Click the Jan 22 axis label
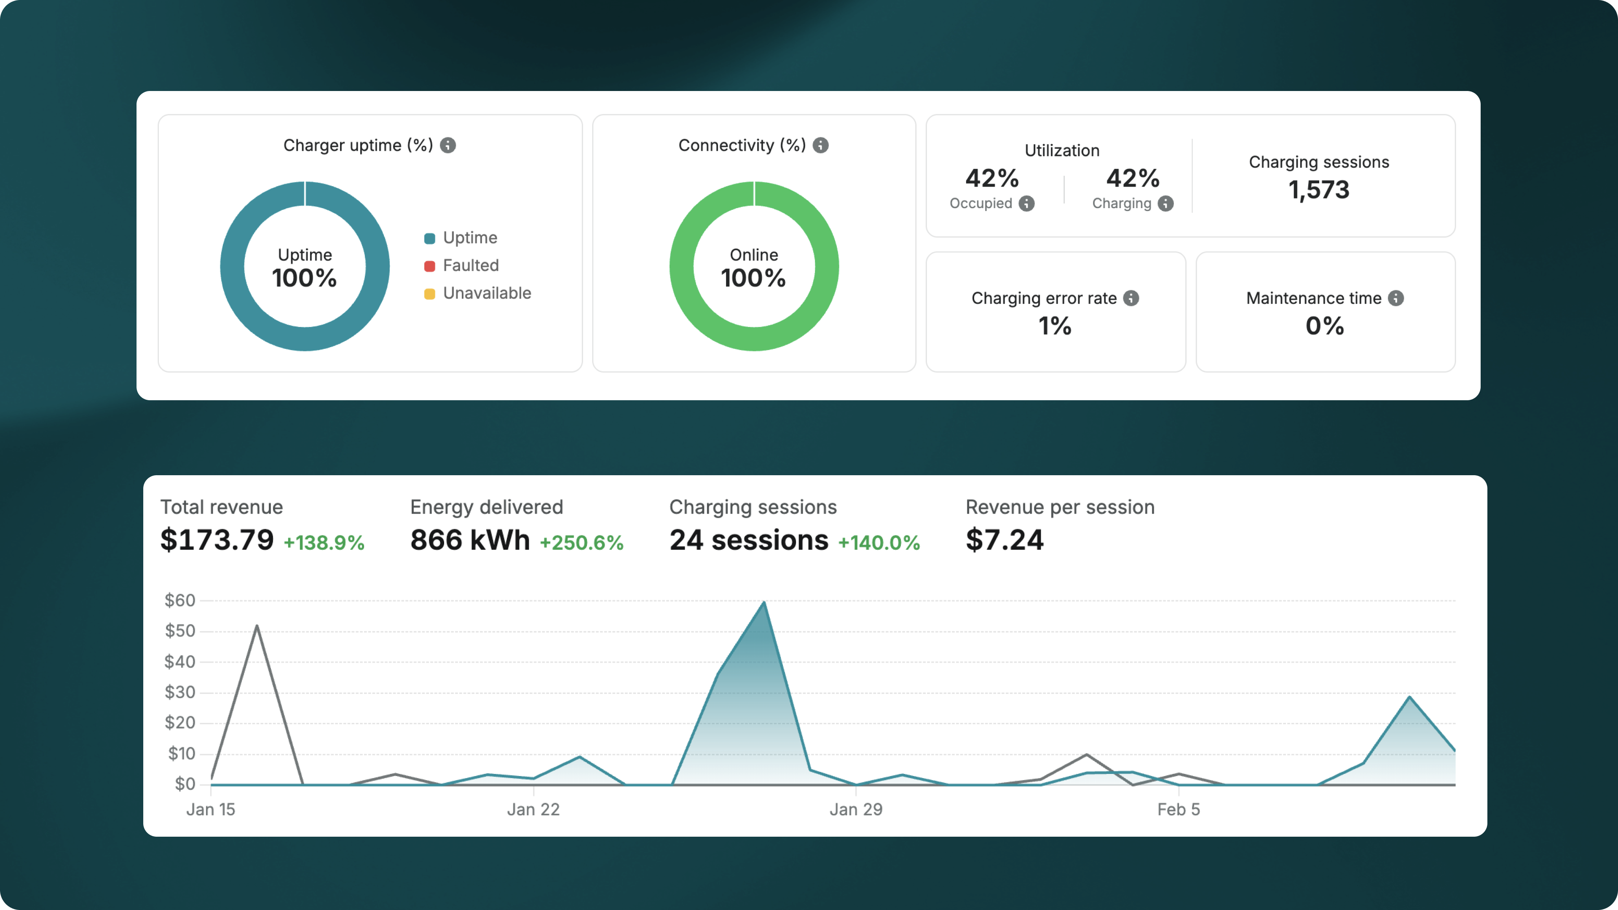1618x910 pixels. click(533, 809)
